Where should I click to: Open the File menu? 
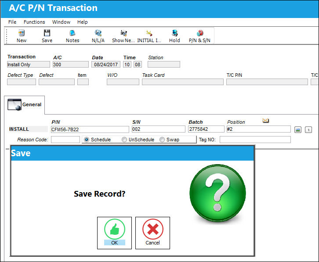(x=12, y=22)
